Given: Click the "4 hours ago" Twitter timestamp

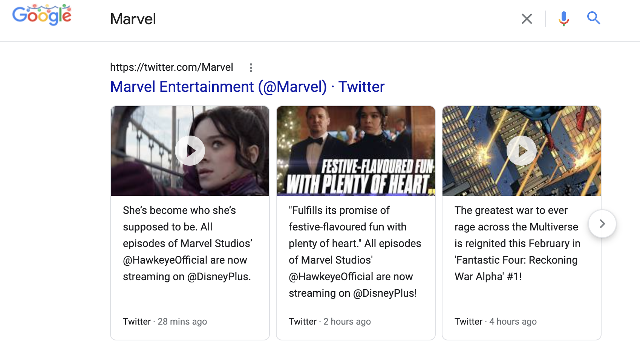Looking at the screenshot, I should click(513, 322).
